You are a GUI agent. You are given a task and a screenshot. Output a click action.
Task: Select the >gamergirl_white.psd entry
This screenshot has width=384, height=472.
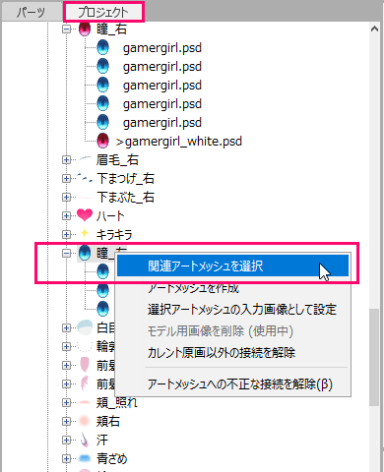(x=179, y=142)
